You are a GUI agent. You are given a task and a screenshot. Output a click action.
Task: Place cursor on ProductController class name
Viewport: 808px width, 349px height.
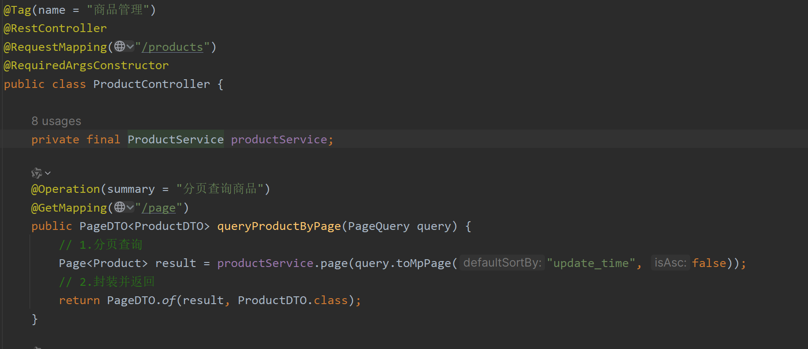click(151, 84)
